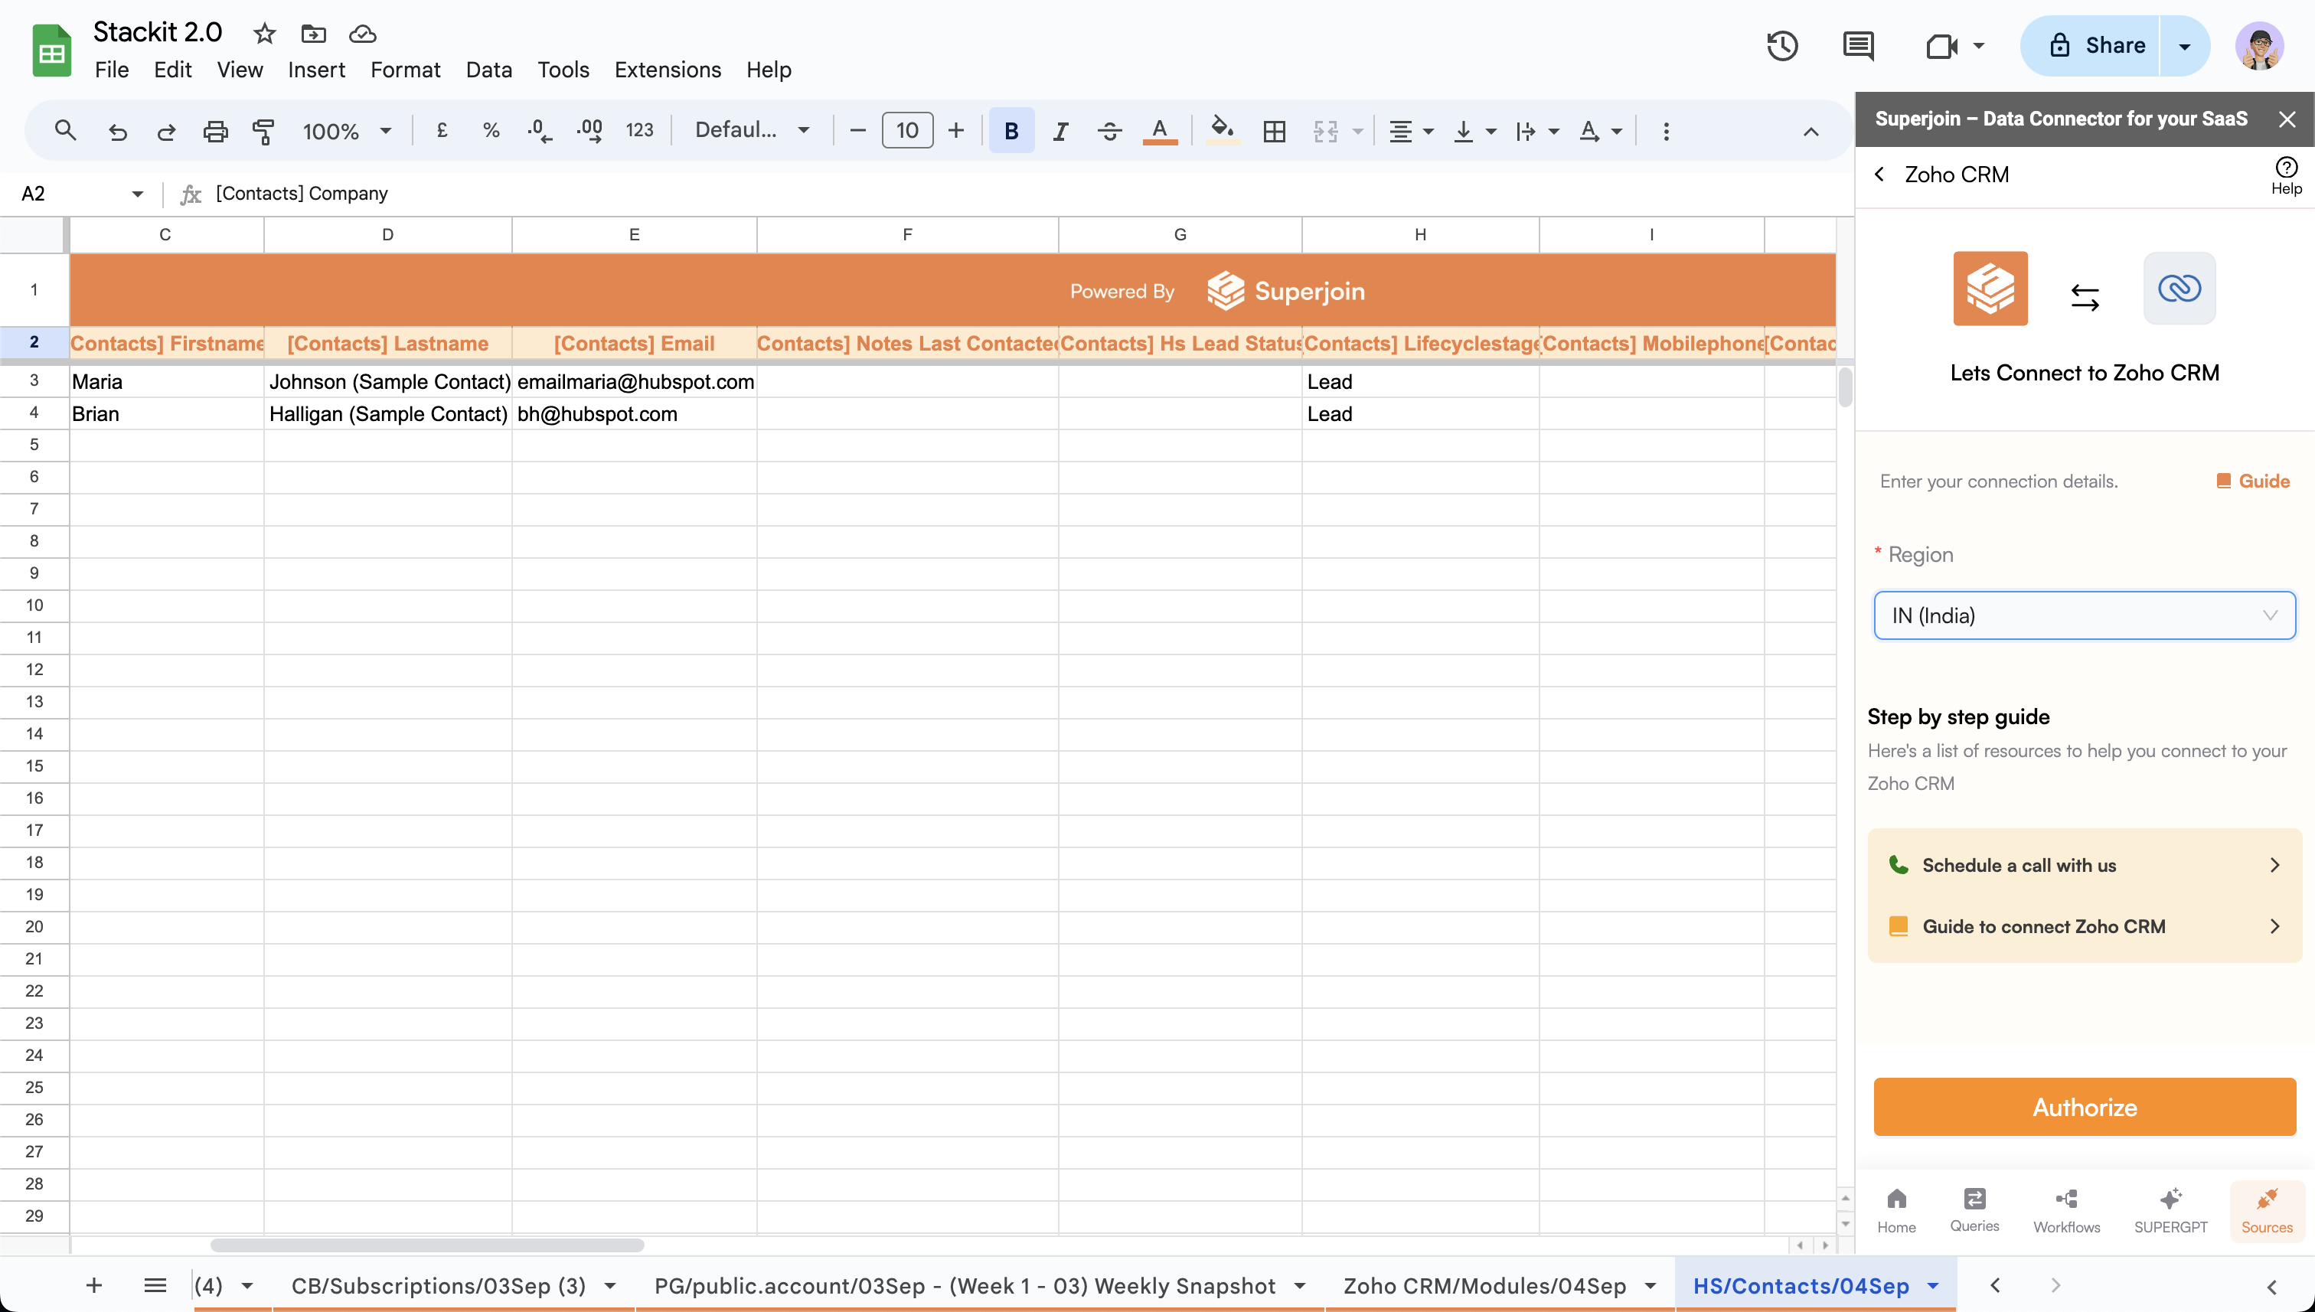Toggle italic formatting

click(1060, 132)
